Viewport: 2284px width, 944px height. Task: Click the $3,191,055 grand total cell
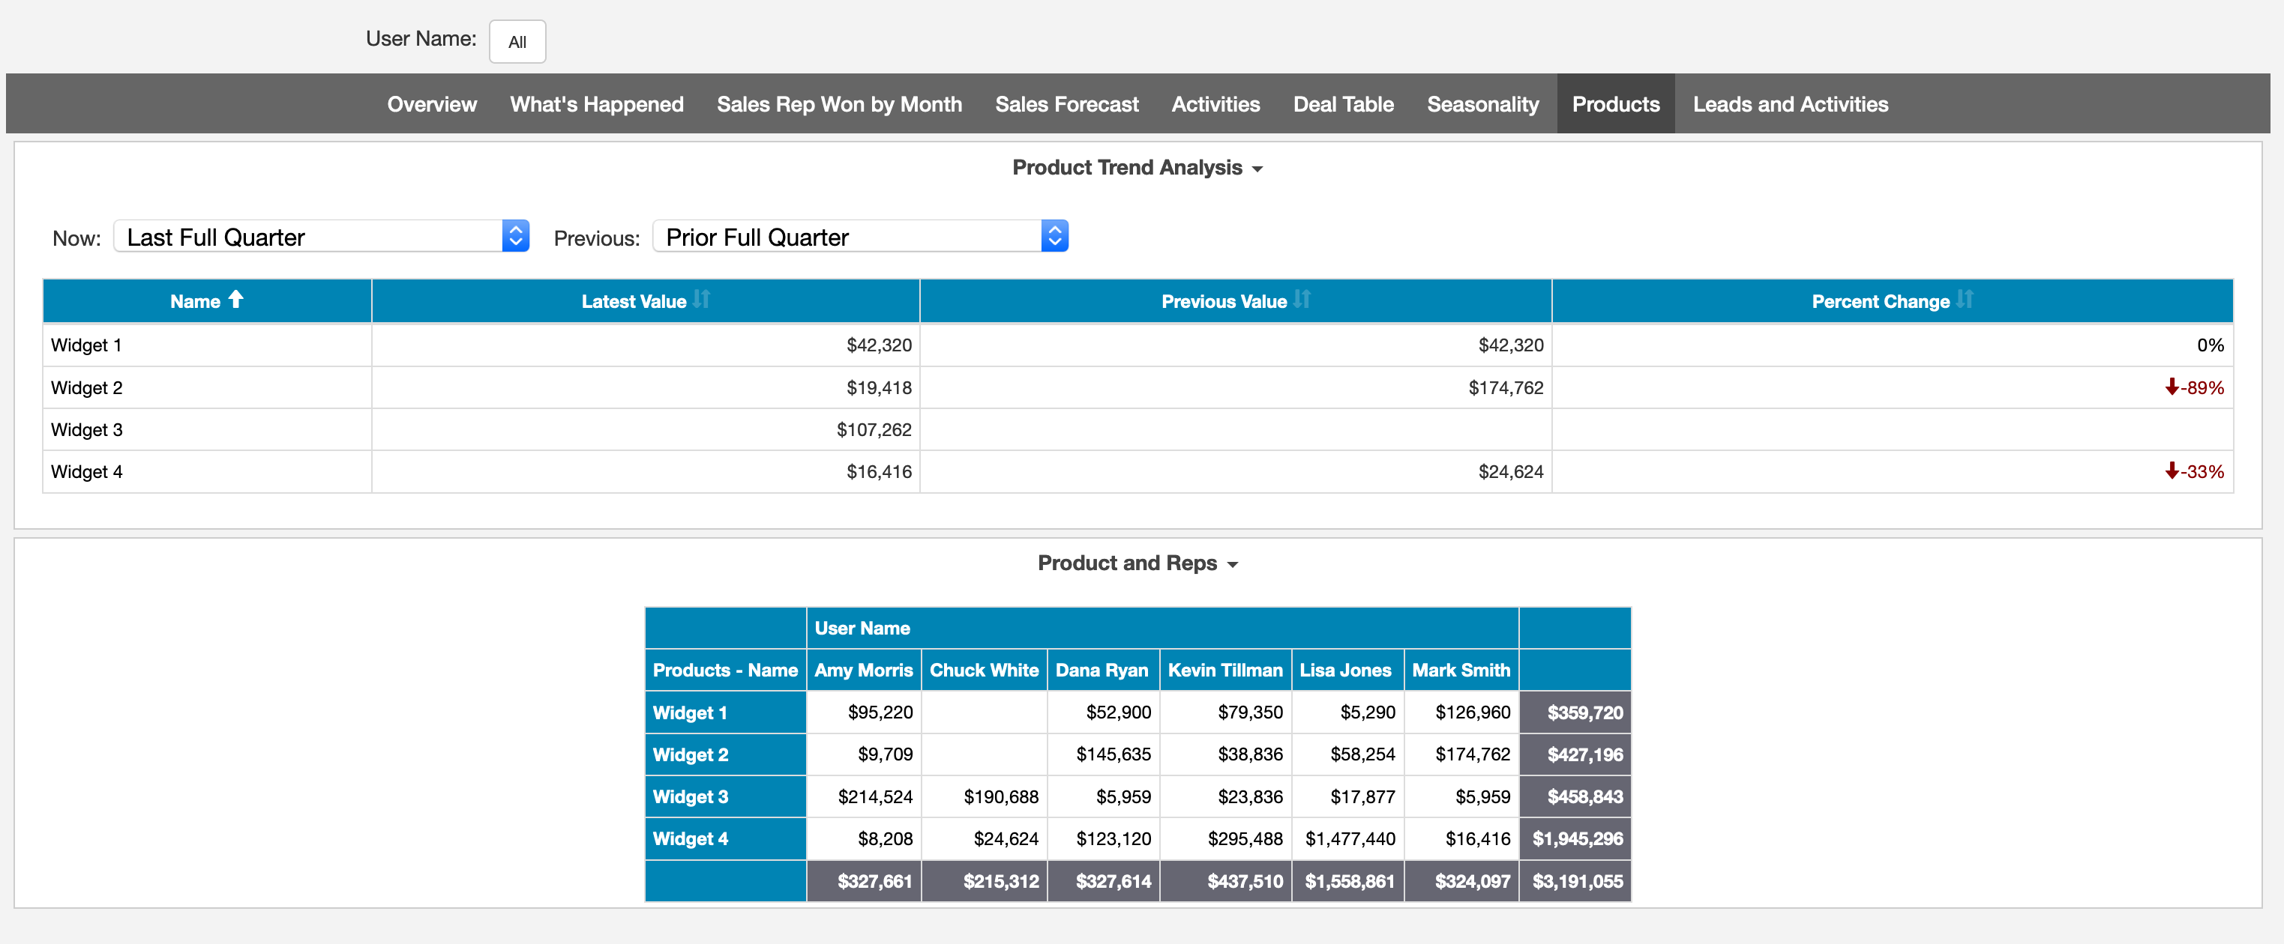[x=1575, y=880]
